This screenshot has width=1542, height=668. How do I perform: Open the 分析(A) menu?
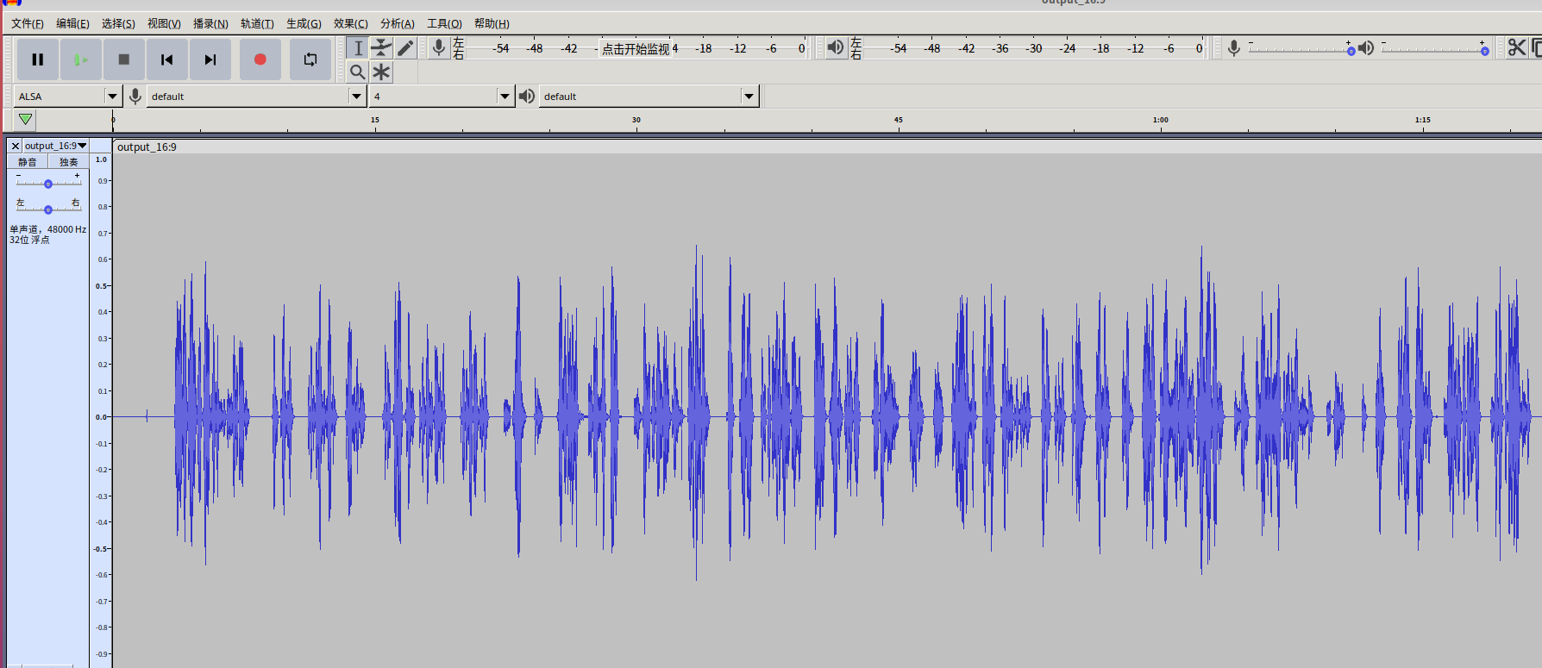point(398,24)
